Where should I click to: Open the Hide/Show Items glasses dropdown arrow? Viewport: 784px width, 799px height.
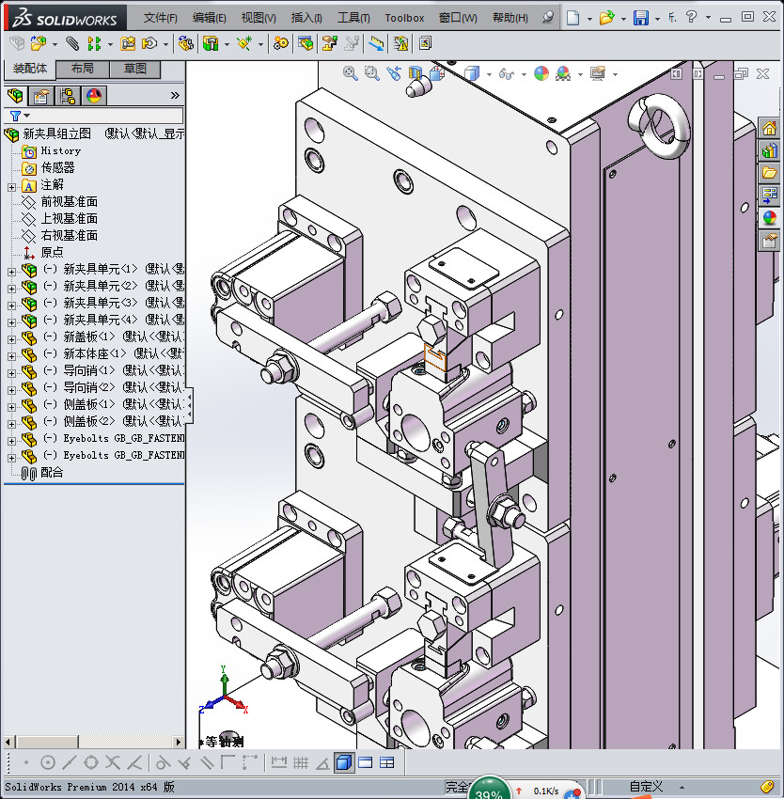[524, 74]
